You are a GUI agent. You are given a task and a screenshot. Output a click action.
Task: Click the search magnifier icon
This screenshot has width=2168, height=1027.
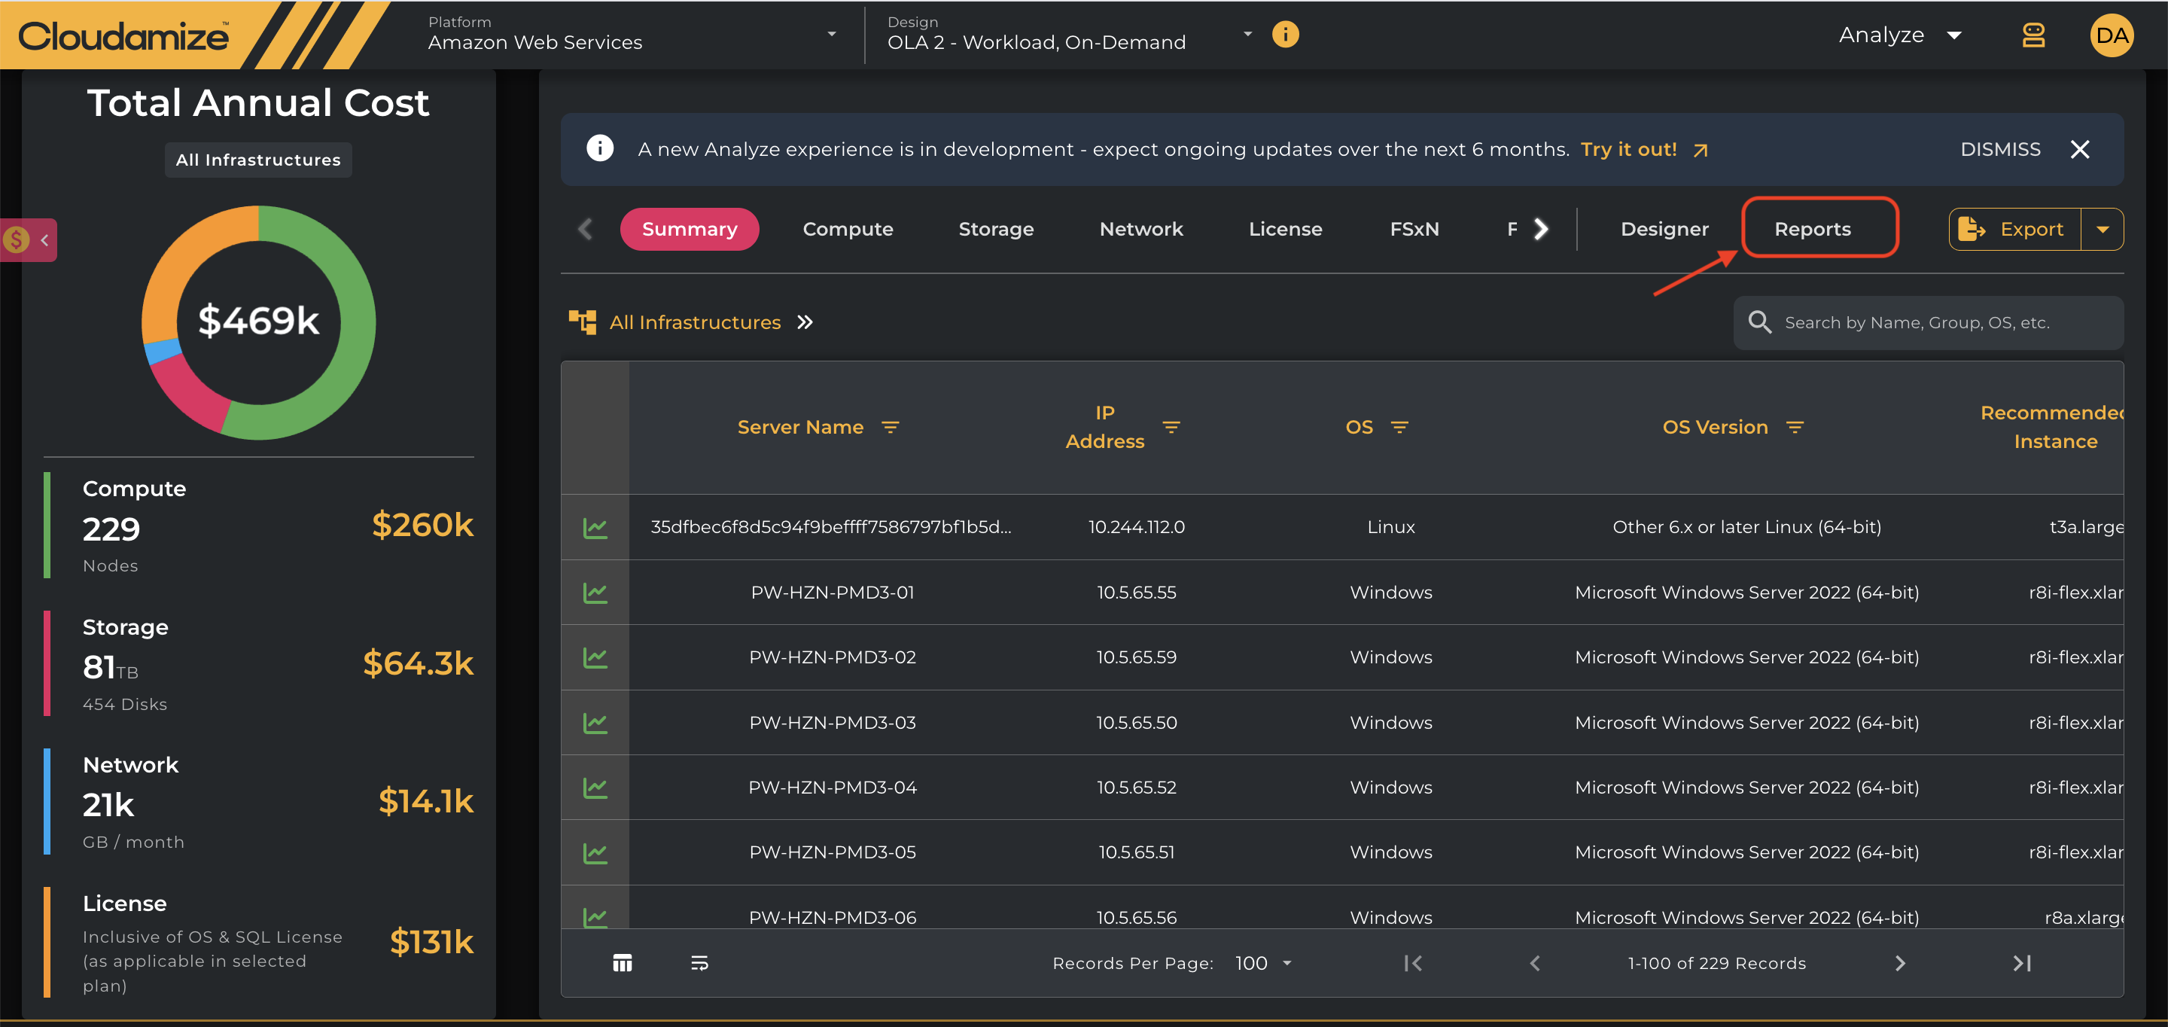tap(1759, 322)
